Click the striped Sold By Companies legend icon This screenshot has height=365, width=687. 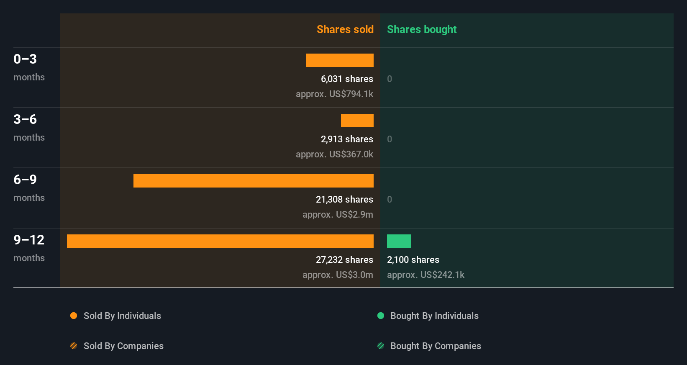74,346
